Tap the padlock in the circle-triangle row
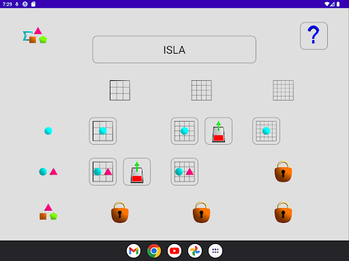 click(x=284, y=171)
